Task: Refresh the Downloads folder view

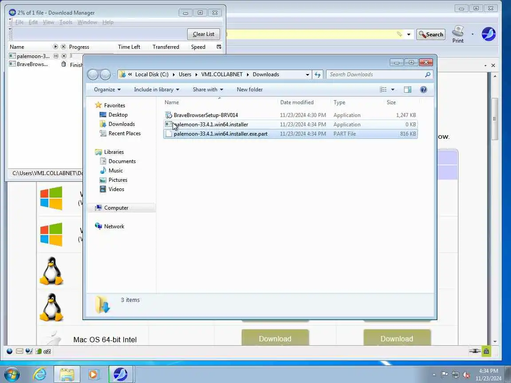Action: (x=318, y=74)
